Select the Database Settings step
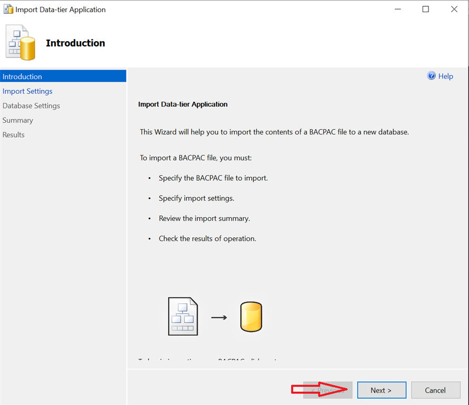This screenshot has width=469, height=405. pos(31,105)
